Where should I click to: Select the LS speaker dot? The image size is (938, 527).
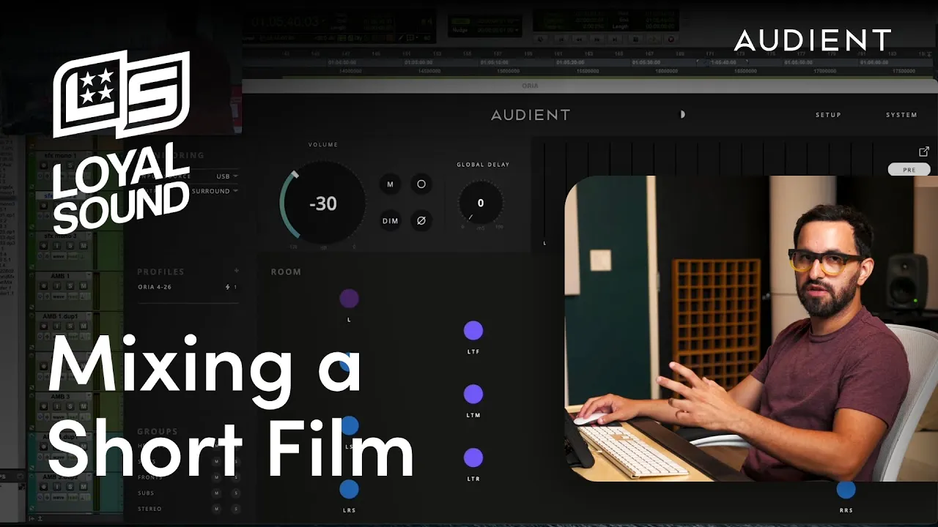point(350,425)
